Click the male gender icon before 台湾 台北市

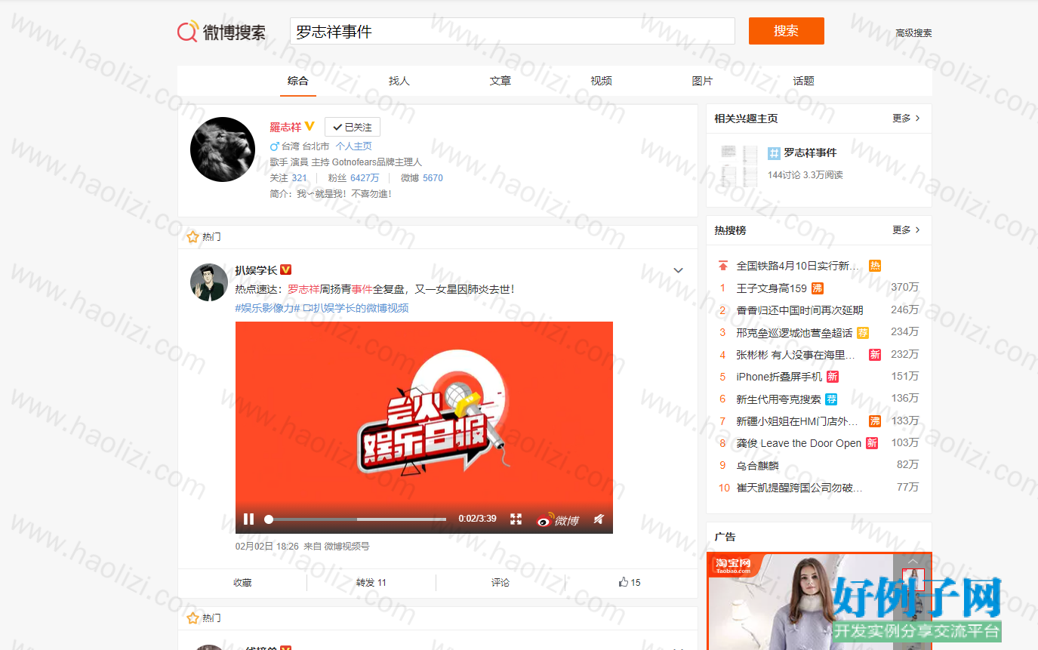point(275,146)
